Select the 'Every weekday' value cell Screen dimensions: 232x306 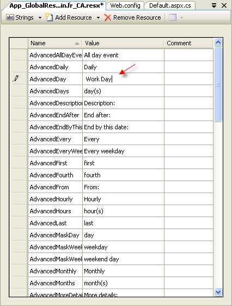coord(124,151)
